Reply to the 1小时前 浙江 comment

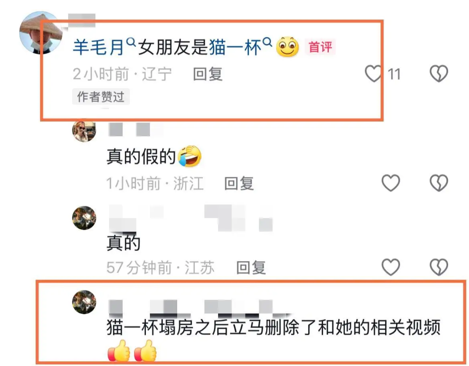(239, 183)
